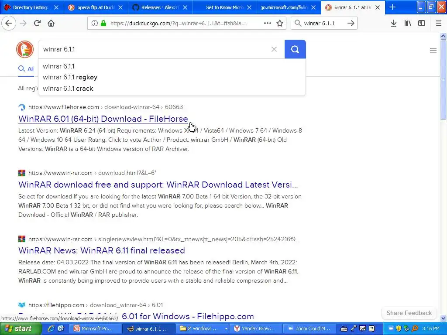Open WinRAR News 6.11 final released result
The height and width of the screenshot is (335, 447).
point(101,250)
